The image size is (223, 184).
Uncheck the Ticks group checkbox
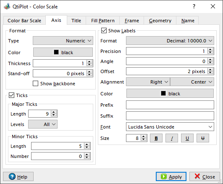pyautogui.click(x=11, y=95)
